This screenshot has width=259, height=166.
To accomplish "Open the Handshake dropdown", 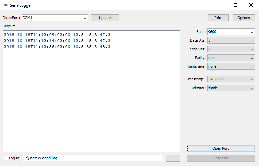I will click(231, 66).
